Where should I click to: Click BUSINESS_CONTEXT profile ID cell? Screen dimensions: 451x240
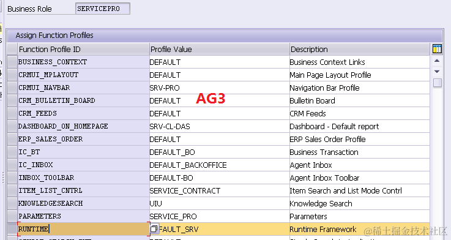click(x=83, y=62)
